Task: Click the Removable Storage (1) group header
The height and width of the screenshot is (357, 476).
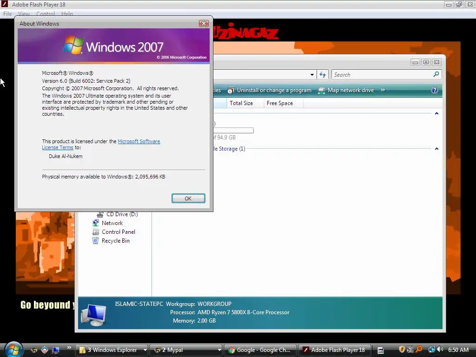Action: coord(229,149)
